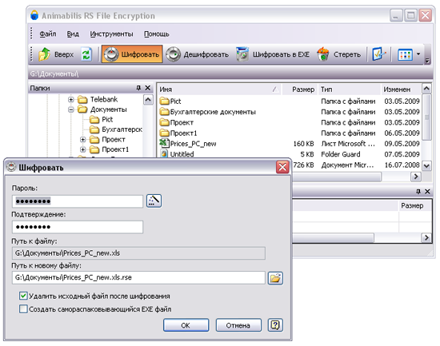Pin the Папки panel

pos(138,88)
